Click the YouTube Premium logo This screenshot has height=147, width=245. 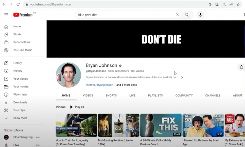pos(23,15)
